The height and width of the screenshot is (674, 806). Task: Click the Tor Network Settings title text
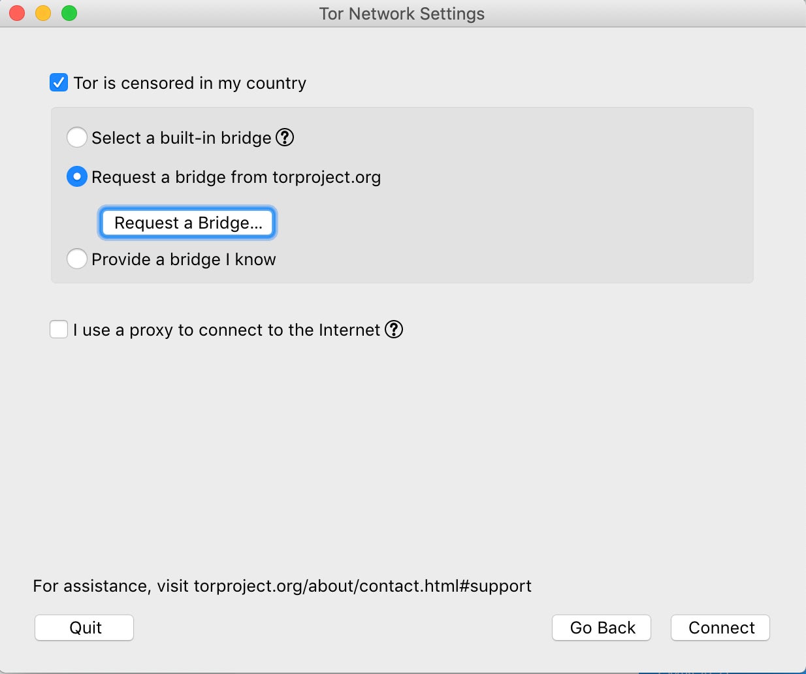tap(402, 14)
